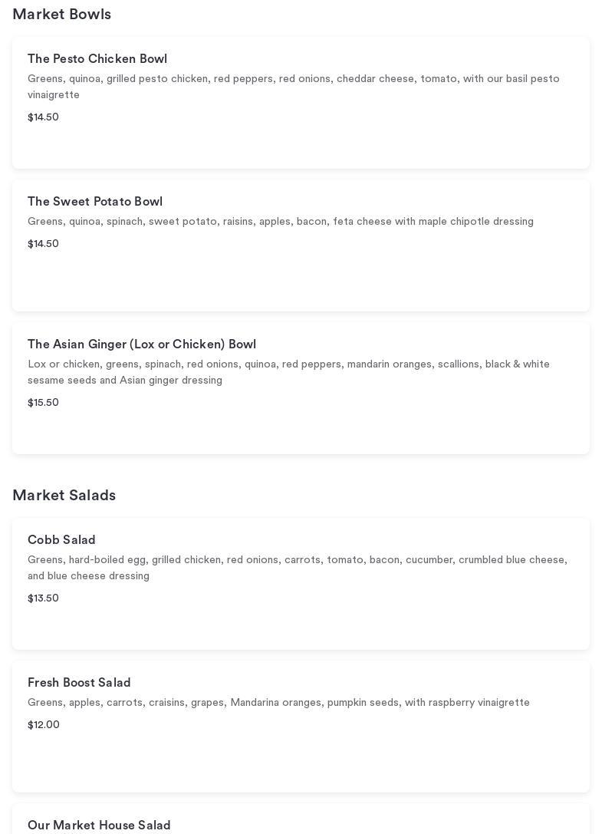
Task: Click the Pesto Chicken Bowl ingredients description
Action: point(293,87)
